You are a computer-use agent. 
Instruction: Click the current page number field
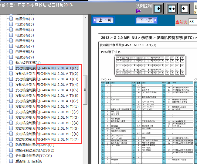point(193,22)
